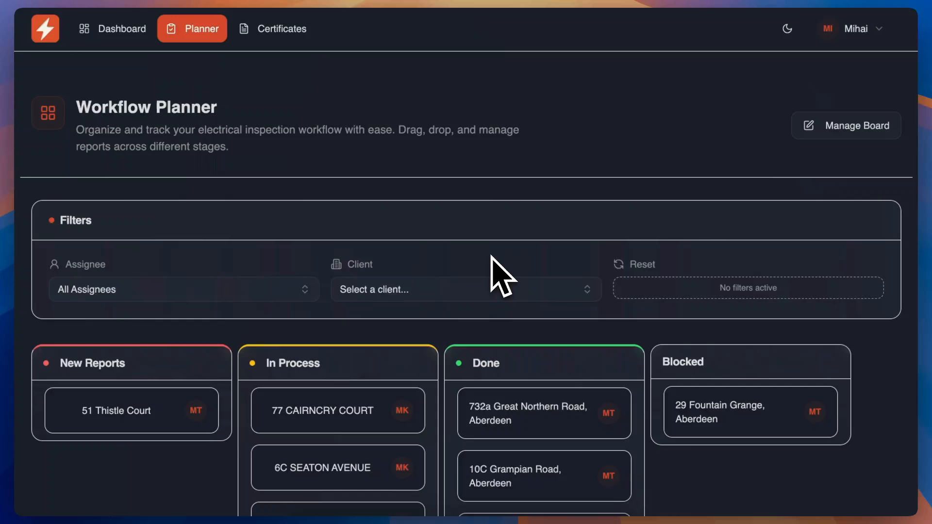Click the Reset refresh icon

(618, 264)
